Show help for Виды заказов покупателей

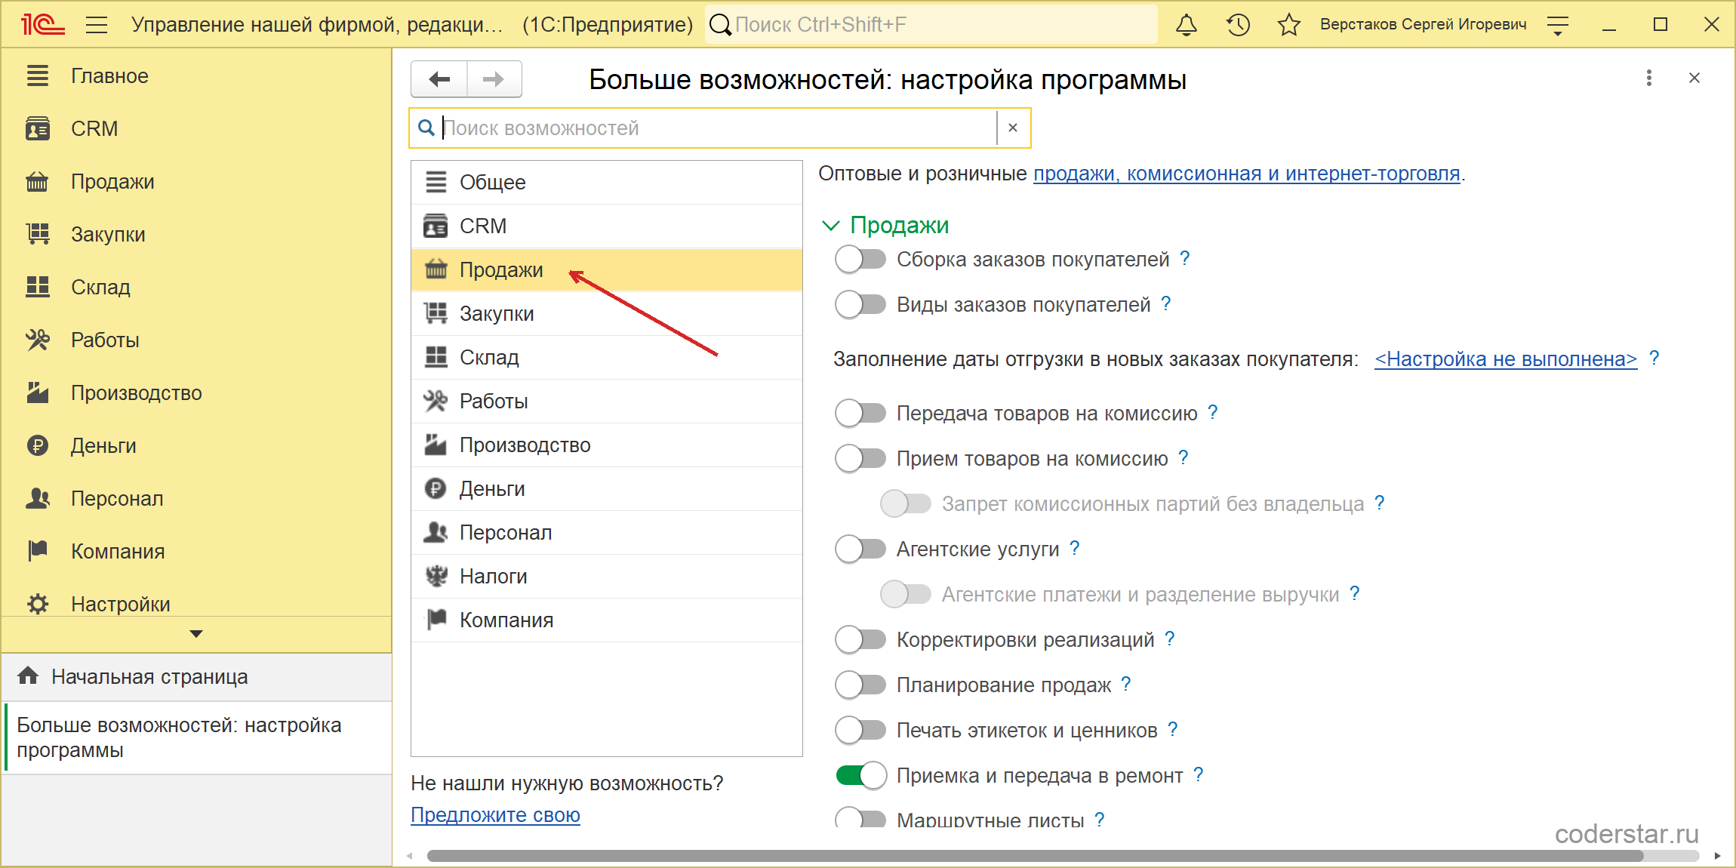coord(1166,304)
